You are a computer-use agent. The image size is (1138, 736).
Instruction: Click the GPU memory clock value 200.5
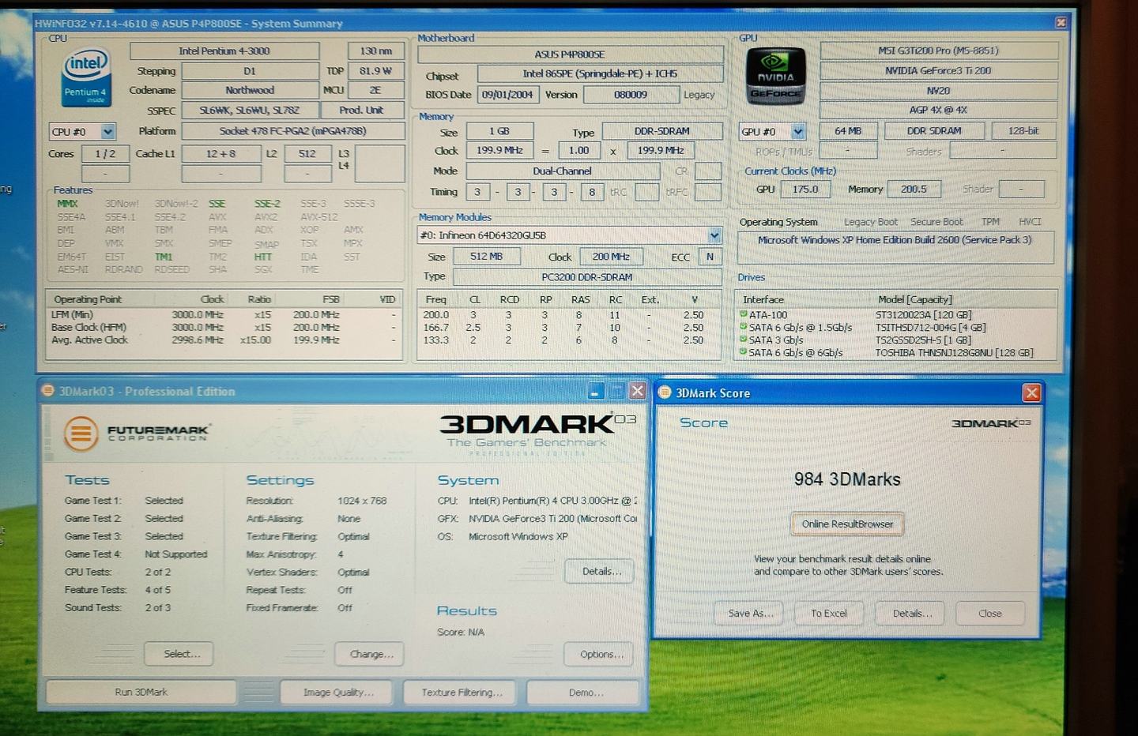pos(914,189)
